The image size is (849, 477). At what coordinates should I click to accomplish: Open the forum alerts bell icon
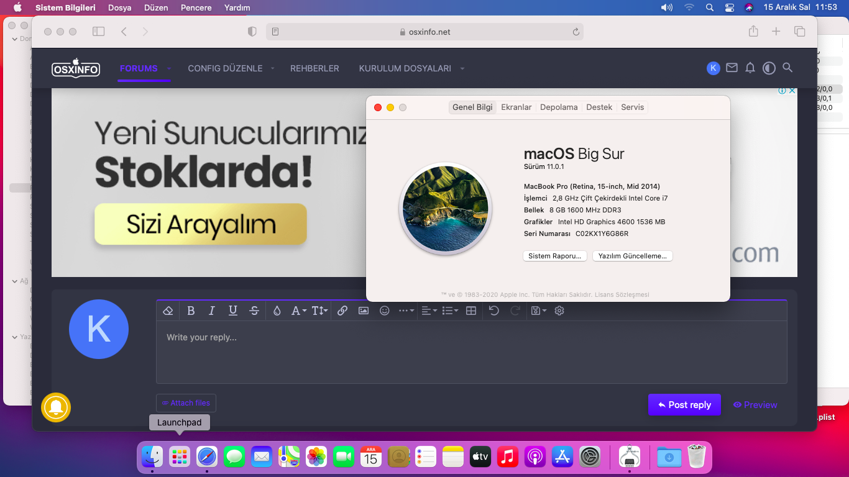(750, 68)
